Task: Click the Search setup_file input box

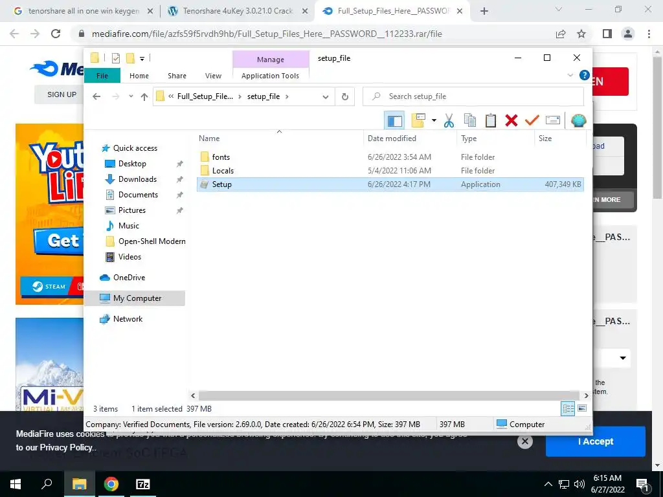Action: tap(473, 97)
